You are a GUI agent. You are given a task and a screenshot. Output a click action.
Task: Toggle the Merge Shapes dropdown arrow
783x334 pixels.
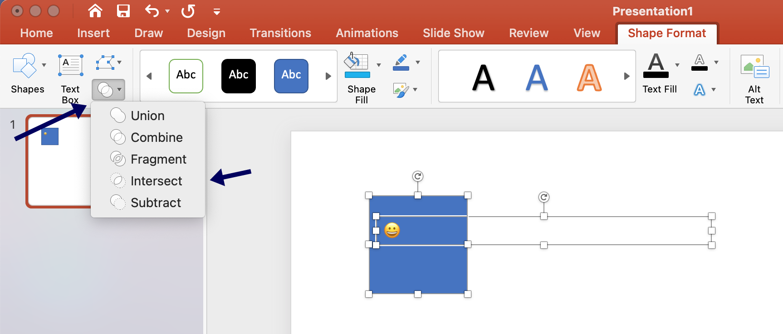pos(119,90)
